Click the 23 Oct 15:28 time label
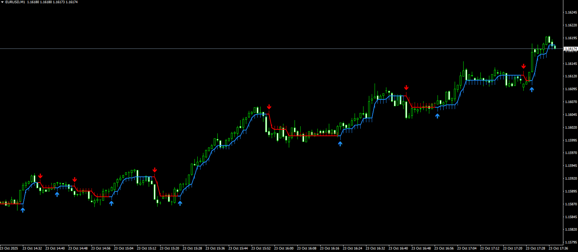Screen dimensions: 578x252 click(192, 248)
